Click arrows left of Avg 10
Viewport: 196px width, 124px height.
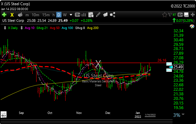pos(22,28)
